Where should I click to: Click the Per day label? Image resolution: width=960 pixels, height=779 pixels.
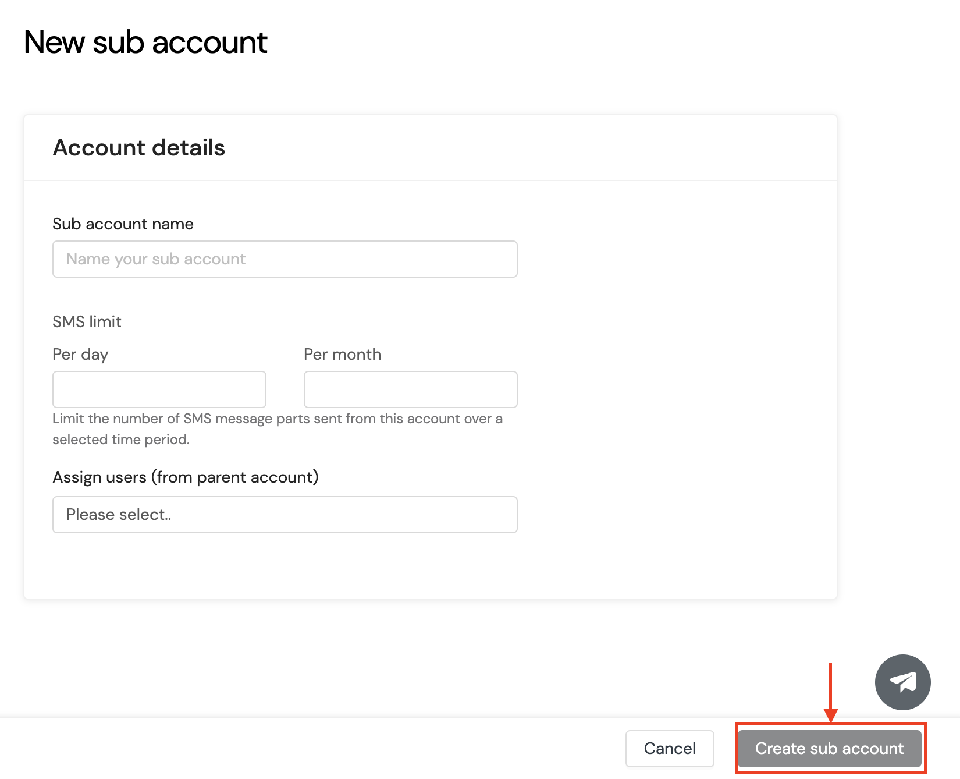[80, 355]
